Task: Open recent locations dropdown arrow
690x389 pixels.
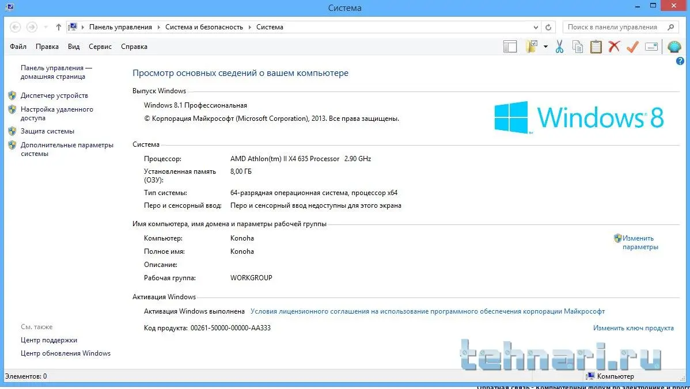Action: click(x=46, y=27)
